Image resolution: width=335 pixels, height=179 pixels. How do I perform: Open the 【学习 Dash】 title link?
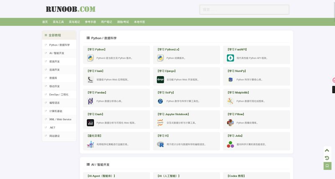95,114
